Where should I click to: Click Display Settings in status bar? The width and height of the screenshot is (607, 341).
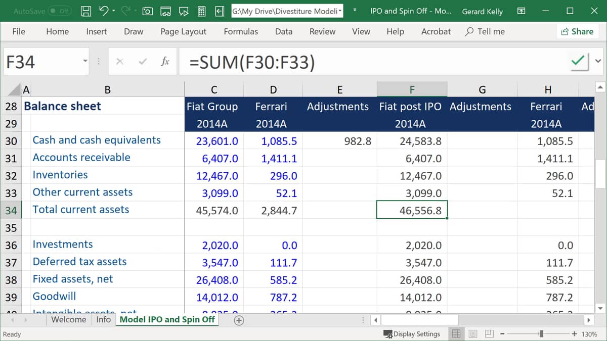tap(412, 333)
